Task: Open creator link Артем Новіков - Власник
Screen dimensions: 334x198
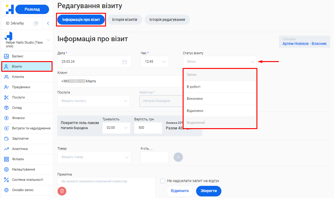Action: pyautogui.click(x=304, y=44)
